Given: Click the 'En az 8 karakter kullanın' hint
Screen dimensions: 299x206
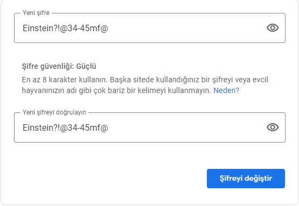Looking at the screenshot, I should (x=65, y=80).
